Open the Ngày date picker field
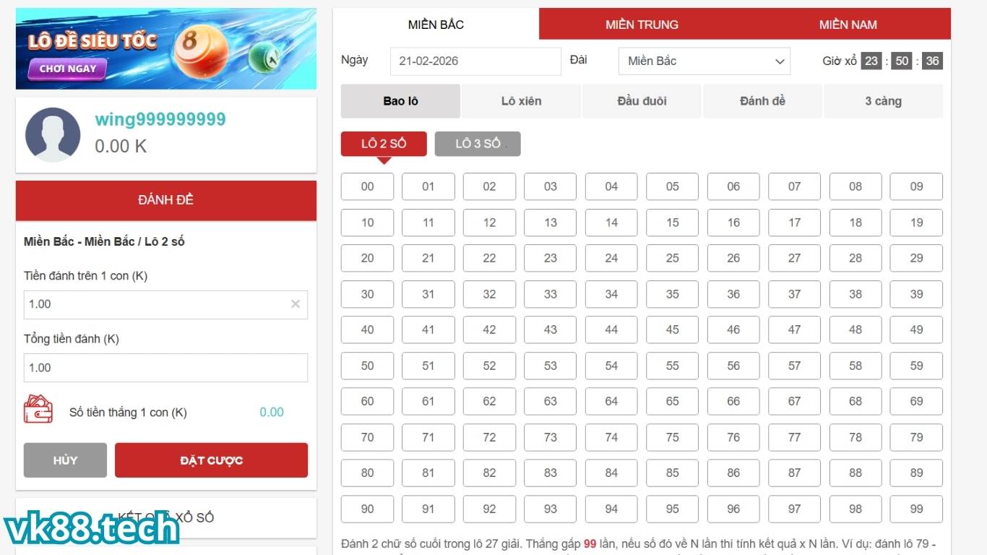 click(x=475, y=61)
